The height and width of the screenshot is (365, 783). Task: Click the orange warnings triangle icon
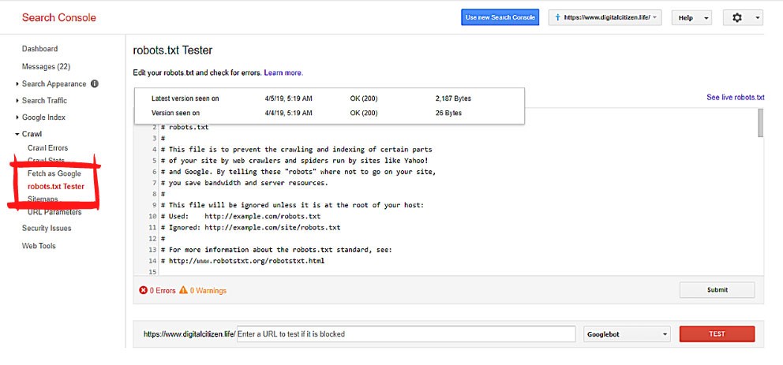[183, 290]
